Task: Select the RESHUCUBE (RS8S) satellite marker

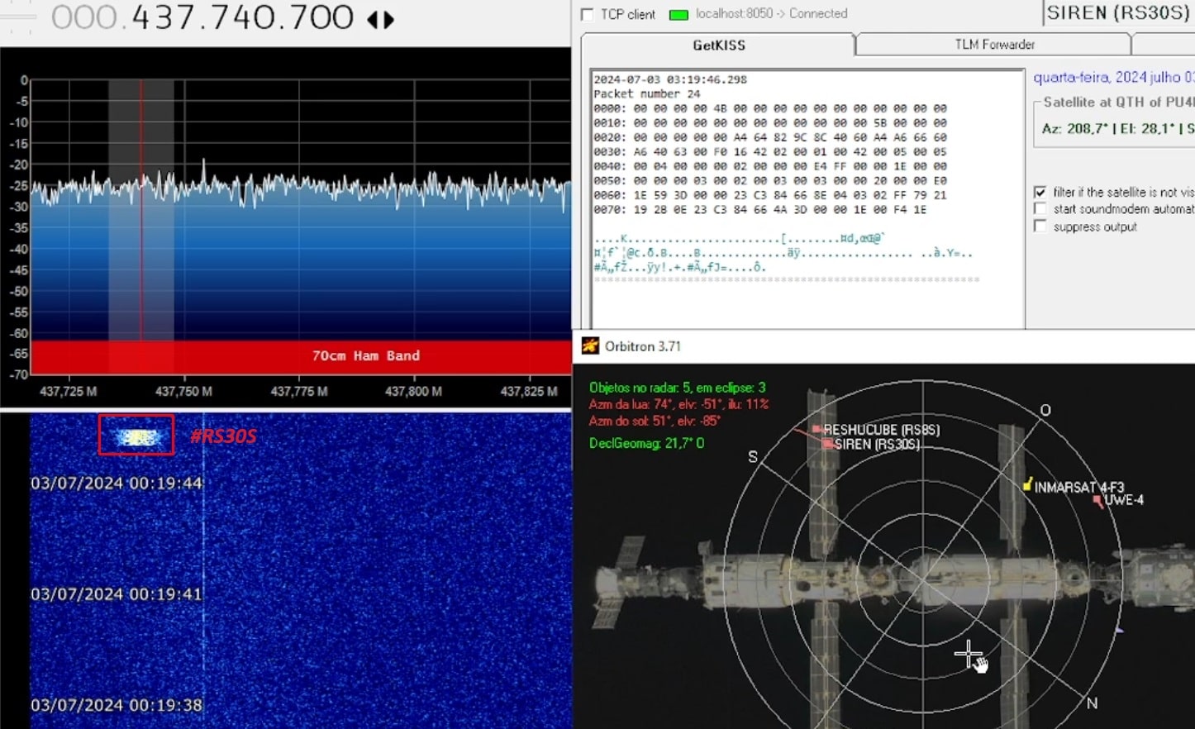Action: [817, 429]
